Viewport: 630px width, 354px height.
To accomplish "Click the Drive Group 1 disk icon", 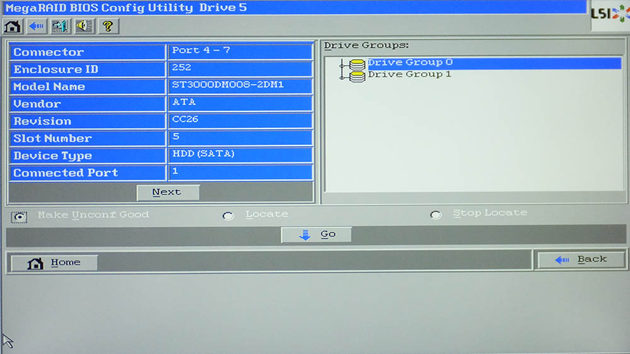I will click(357, 76).
